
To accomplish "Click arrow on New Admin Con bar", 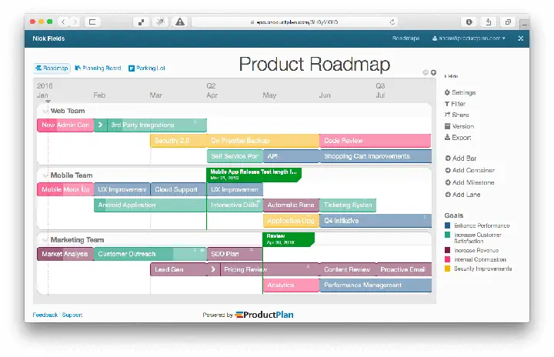I will 100,125.
